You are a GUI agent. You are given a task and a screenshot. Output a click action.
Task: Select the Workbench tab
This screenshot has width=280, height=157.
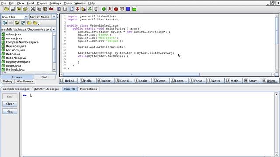25,82
